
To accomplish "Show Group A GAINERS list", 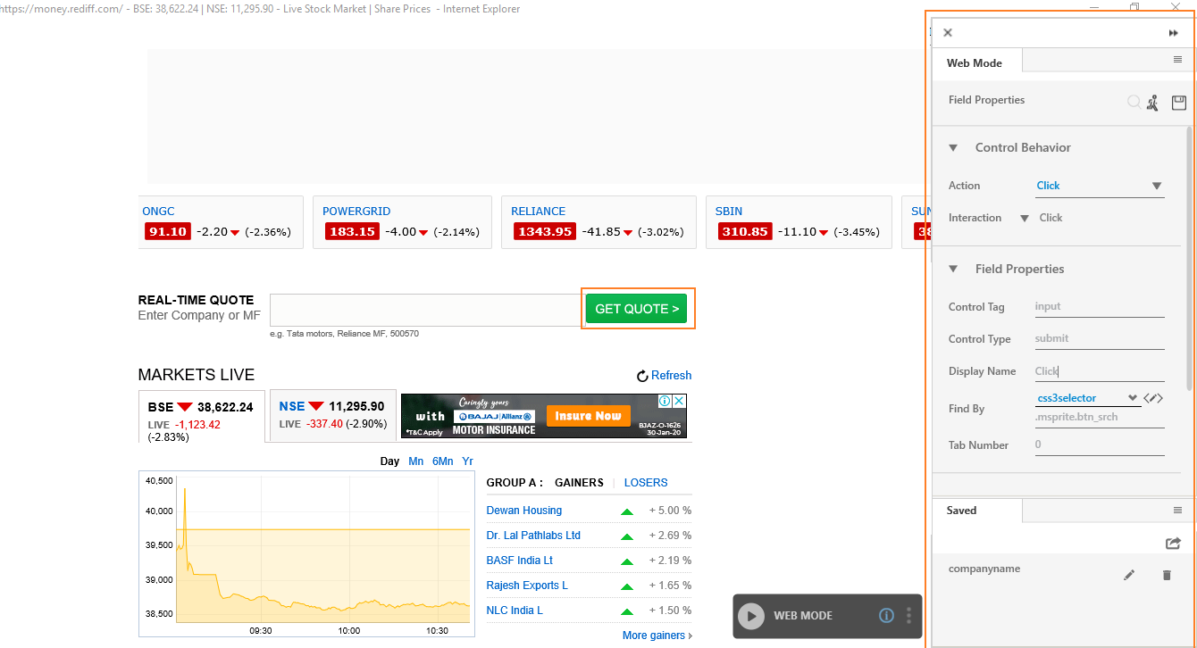I will (x=579, y=483).
